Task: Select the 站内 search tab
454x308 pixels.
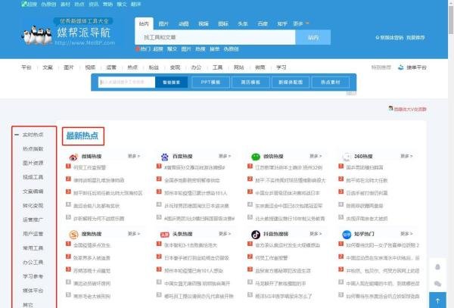Action: (x=144, y=23)
